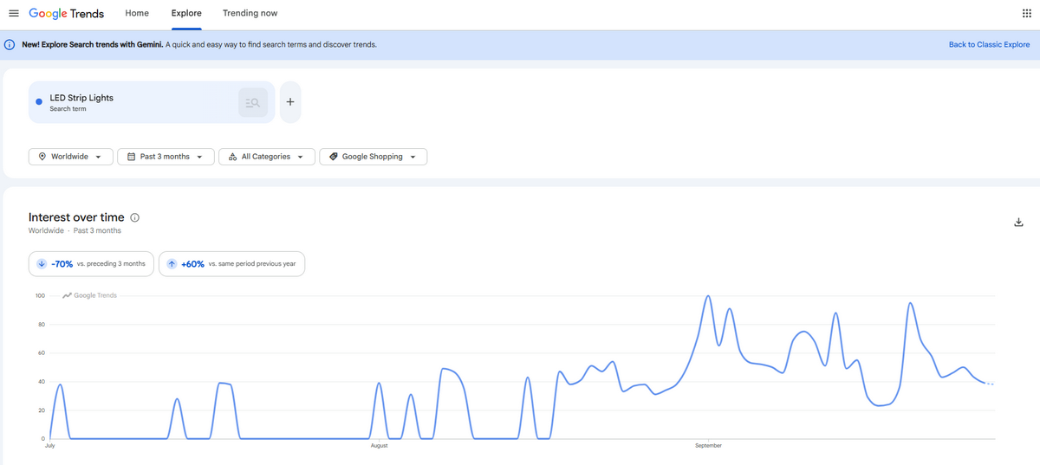Click the 20 y-axis label
Image resolution: width=1040 pixels, height=465 pixels.
(x=41, y=410)
